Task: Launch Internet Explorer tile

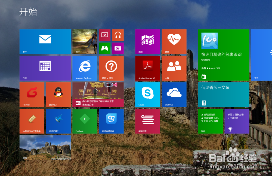Action: click(x=85, y=68)
